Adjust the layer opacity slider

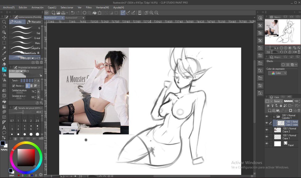click(x=288, y=101)
